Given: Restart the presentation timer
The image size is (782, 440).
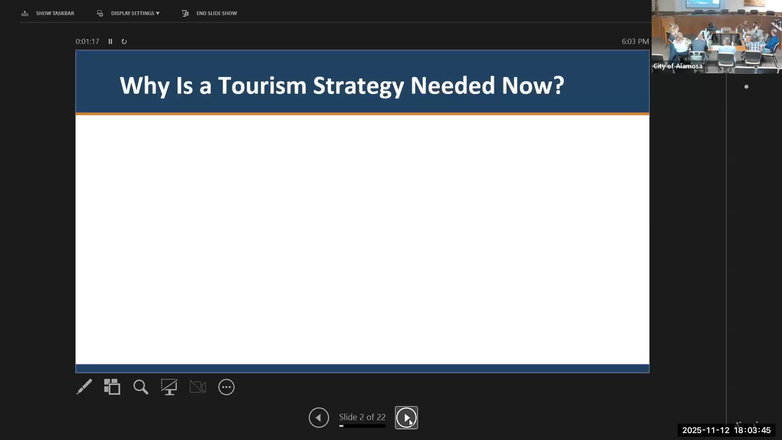Looking at the screenshot, I should 124,42.
